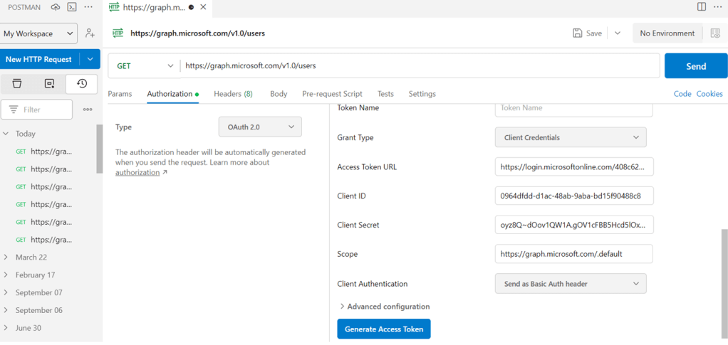The width and height of the screenshot is (728, 345).
Task: Click into the Token Name input field
Action: [573, 108]
